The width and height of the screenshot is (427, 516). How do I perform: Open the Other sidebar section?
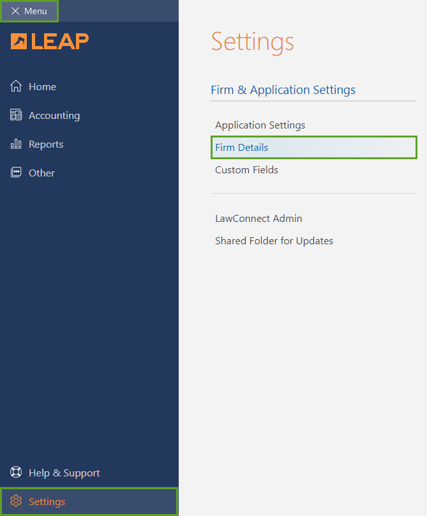[41, 173]
